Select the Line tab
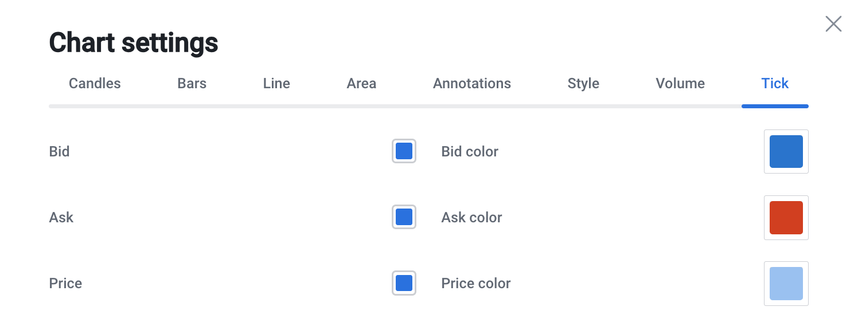The image size is (858, 330). tap(276, 84)
